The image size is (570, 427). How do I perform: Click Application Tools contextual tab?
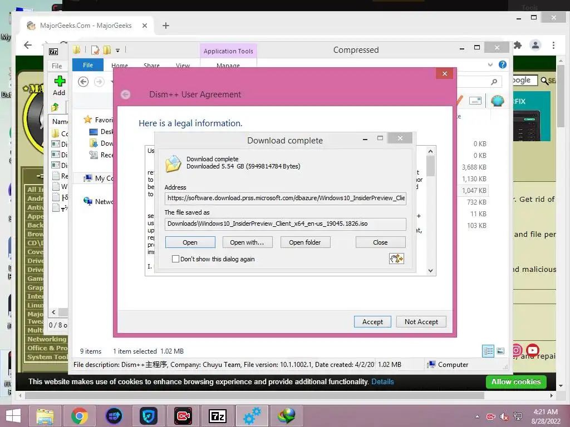228,51
